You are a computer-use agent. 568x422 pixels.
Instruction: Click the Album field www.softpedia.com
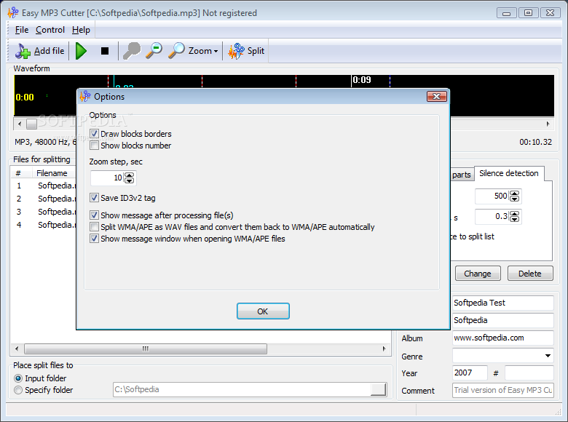point(502,338)
